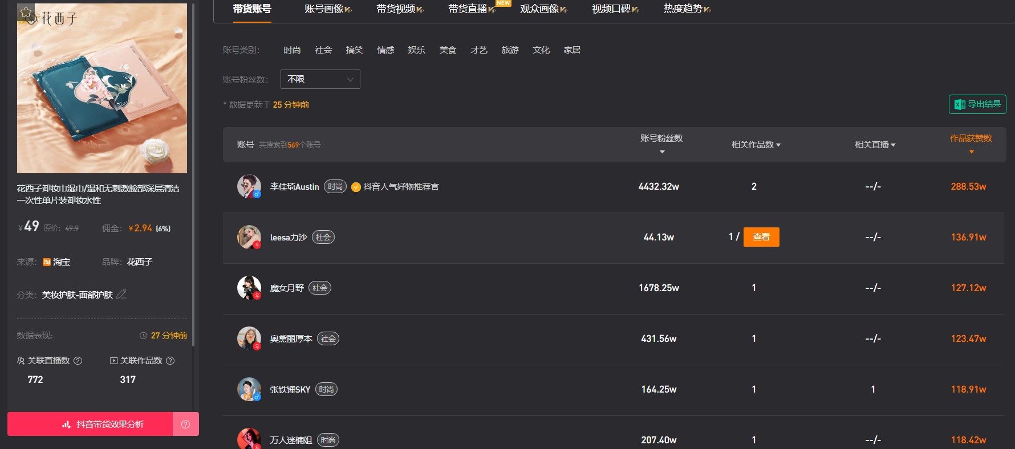The height and width of the screenshot is (449, 1015).
Task: Sort by 相关直播 column
Action: click(x=875, y=145)
